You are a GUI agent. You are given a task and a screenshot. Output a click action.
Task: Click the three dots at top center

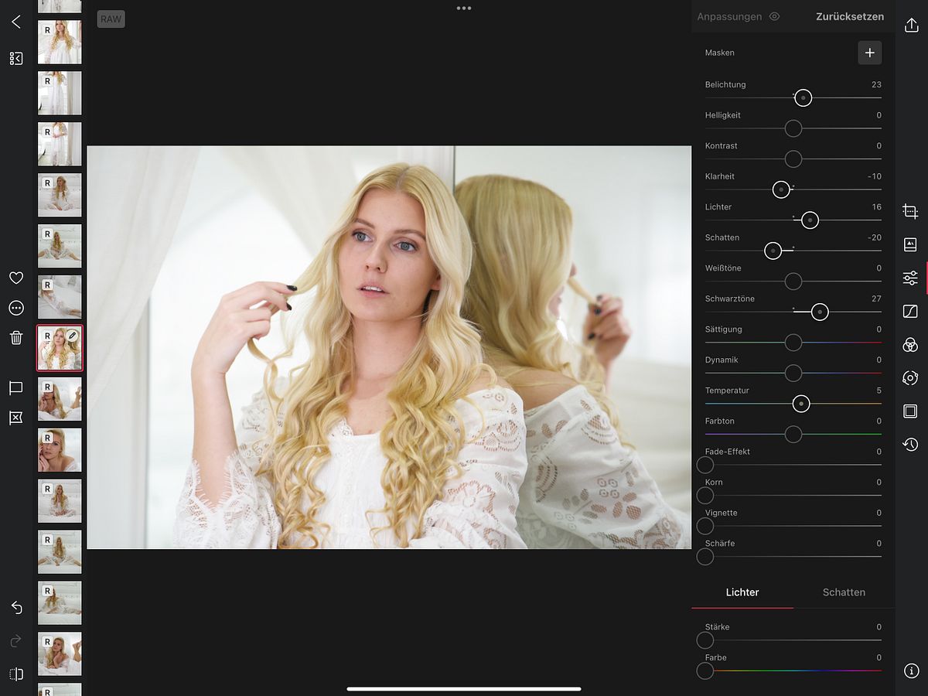(x=464, y=9)
